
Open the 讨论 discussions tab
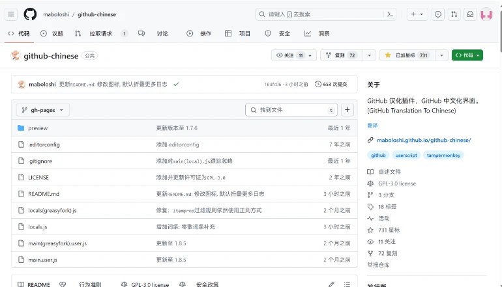153,33
